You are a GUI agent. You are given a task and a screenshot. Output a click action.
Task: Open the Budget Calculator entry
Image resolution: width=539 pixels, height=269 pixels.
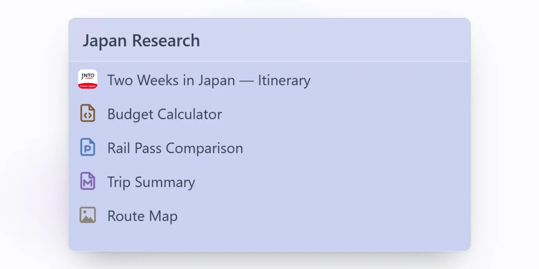[x=269, y=114]
